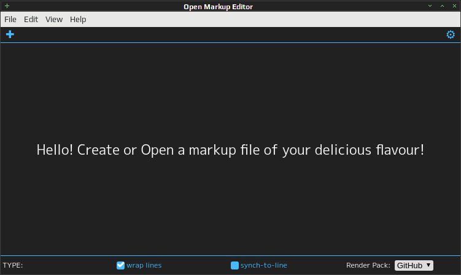Click the synch-to-line label text
Image resolution: width=461 pixels, height=275 pixels.
(264, 265)
